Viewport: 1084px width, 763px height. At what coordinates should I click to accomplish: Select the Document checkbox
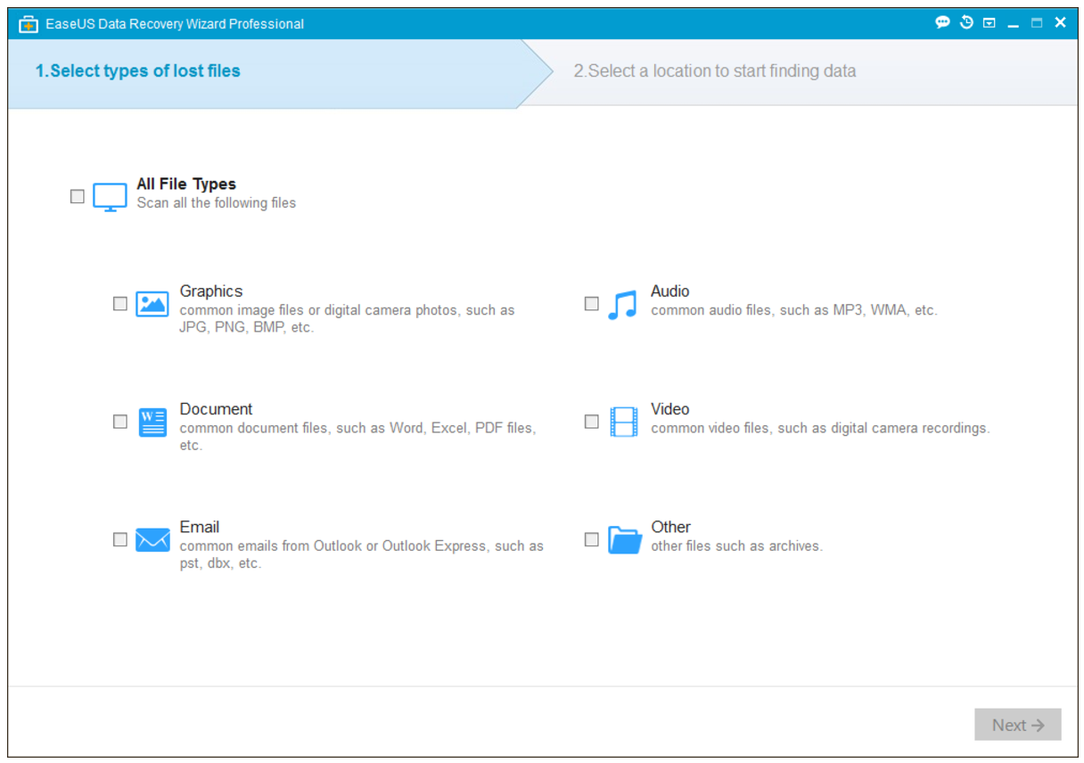[120, 422]
